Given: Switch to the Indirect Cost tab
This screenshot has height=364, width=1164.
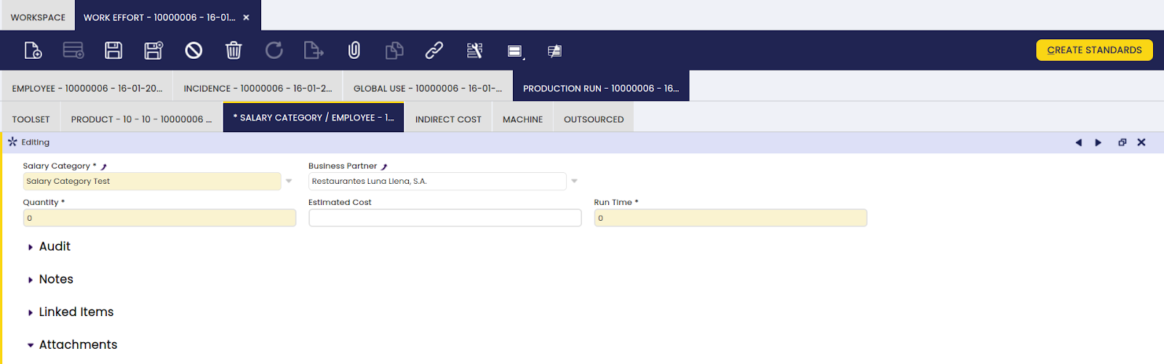Looking at the screenshot, I should point(448,119).
